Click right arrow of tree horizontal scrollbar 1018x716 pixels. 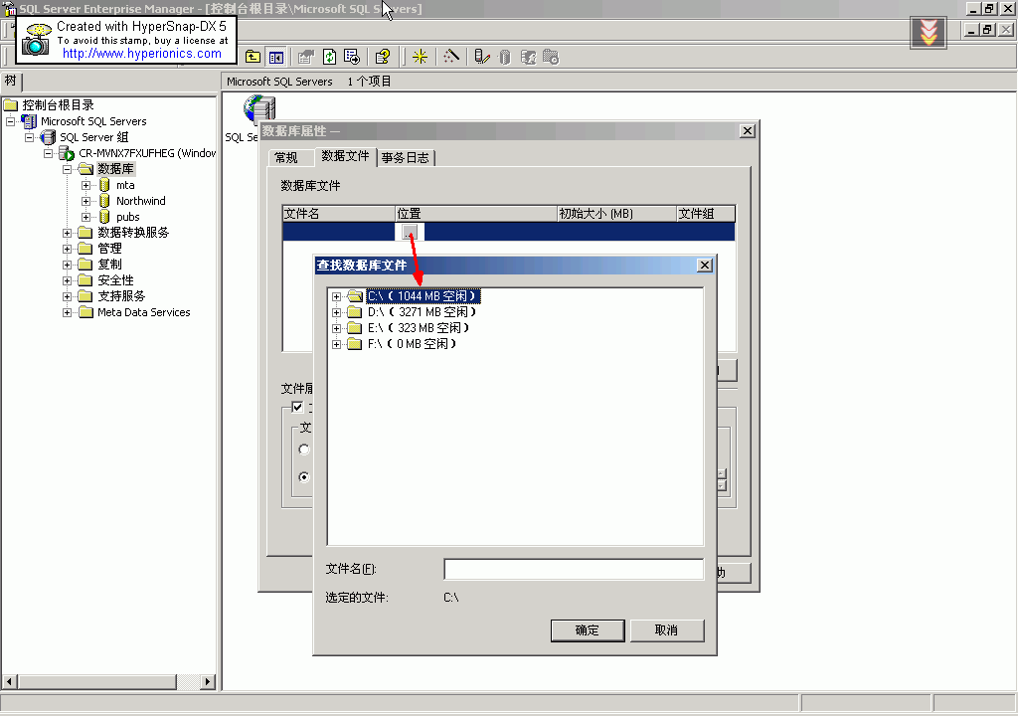pyautogui.click(x=208, y=681)
